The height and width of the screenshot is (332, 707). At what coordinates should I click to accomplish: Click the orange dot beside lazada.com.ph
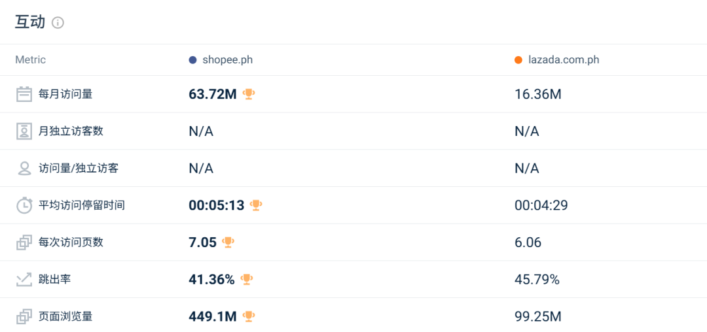tap(518, 60)
